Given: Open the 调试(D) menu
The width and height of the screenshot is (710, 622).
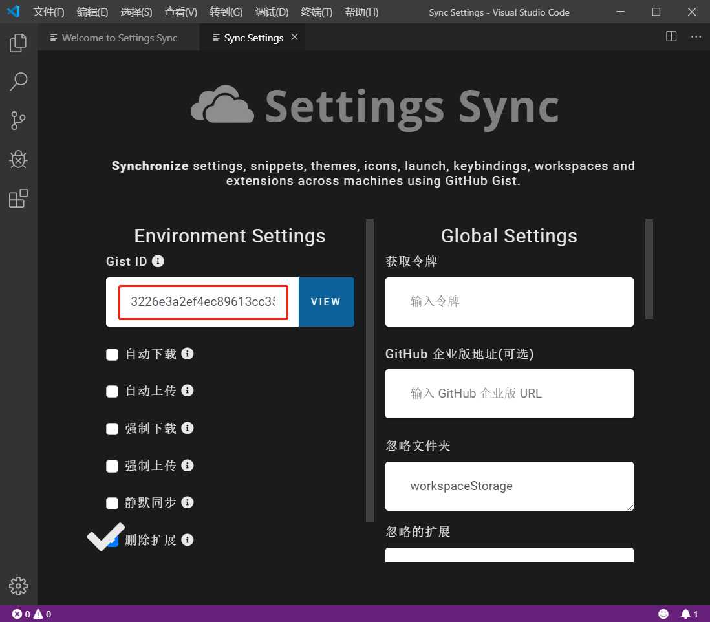Looking at the screenshot, I should coord(272,12).
